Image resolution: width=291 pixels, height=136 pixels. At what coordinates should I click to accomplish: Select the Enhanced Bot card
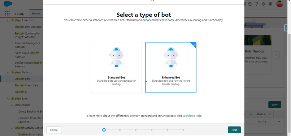[171, 68]
